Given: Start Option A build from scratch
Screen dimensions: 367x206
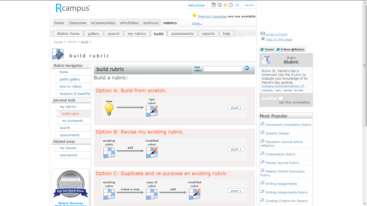Looking at the screenshot, I should click(236, 108).
